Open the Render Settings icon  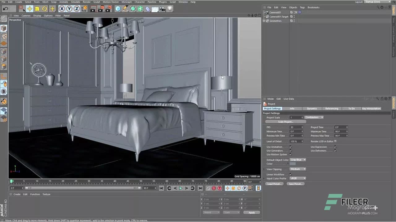[x=108, y=9]
